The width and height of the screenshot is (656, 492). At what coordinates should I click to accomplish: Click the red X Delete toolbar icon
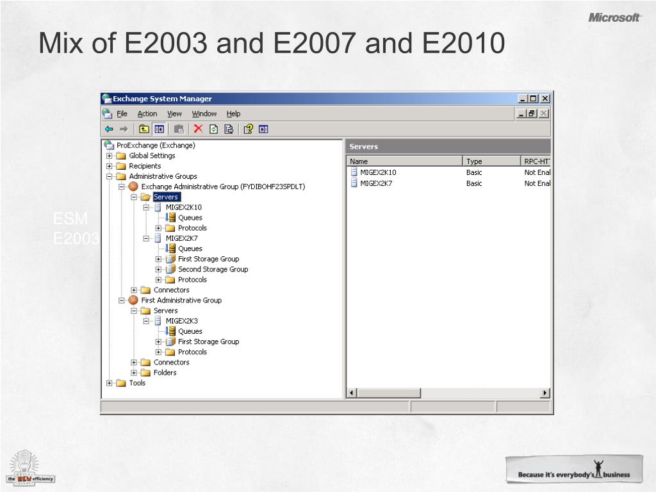pyautogui.click(x=198, y=129)
